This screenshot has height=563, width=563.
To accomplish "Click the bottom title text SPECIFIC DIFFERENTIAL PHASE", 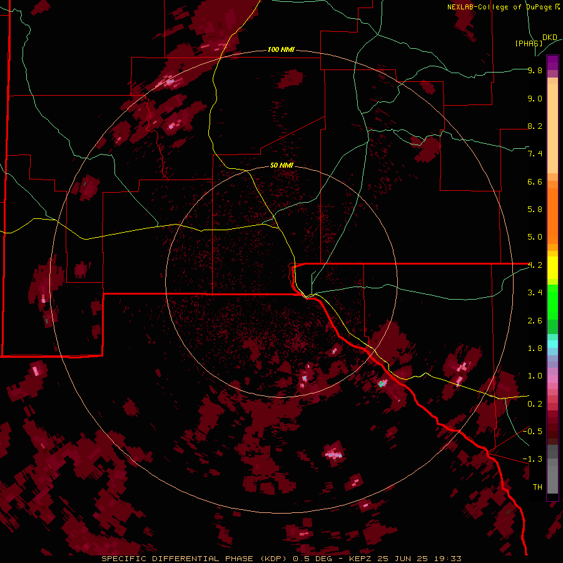I will [x=176, y=559].
